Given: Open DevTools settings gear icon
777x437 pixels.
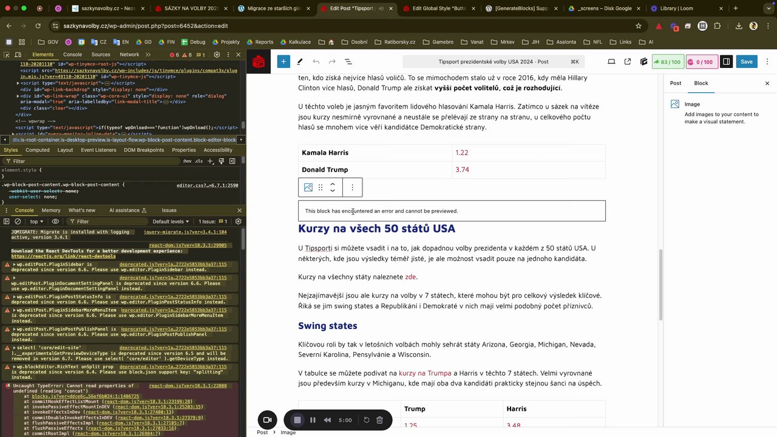Looking at the screenshot, I should (217, 55).
